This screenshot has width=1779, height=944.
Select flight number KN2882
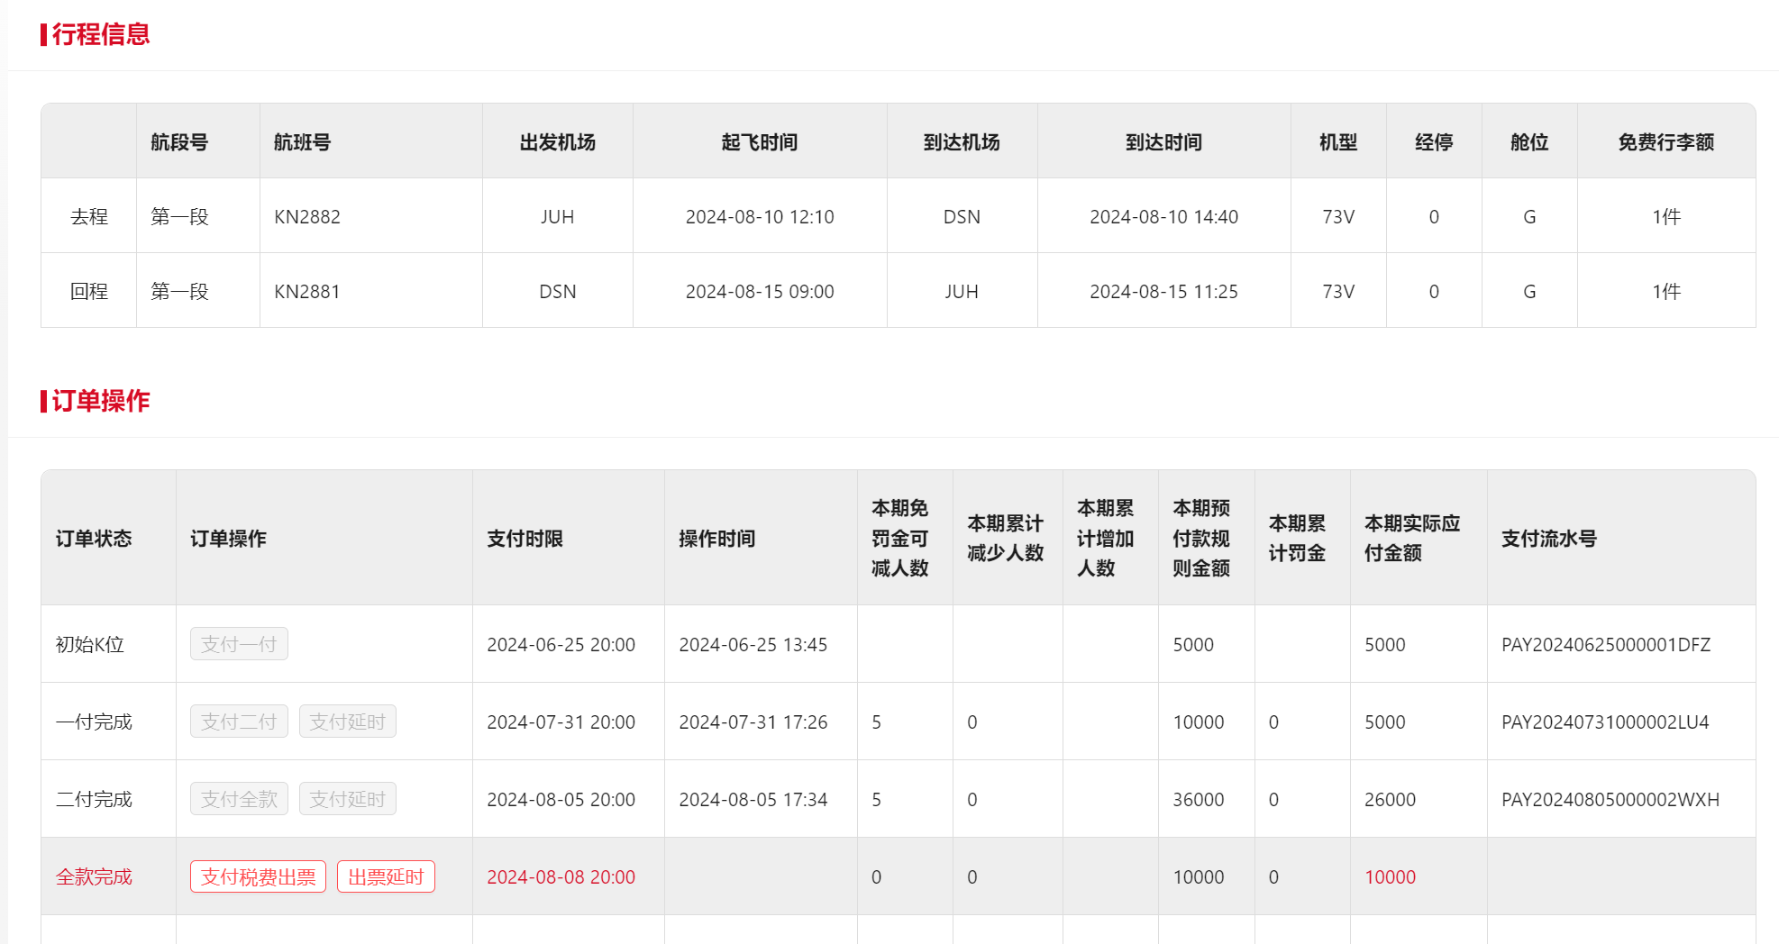[307, 217]
